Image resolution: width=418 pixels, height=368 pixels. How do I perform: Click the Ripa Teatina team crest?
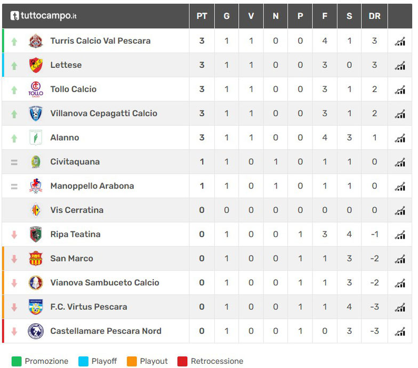(36, 234)
